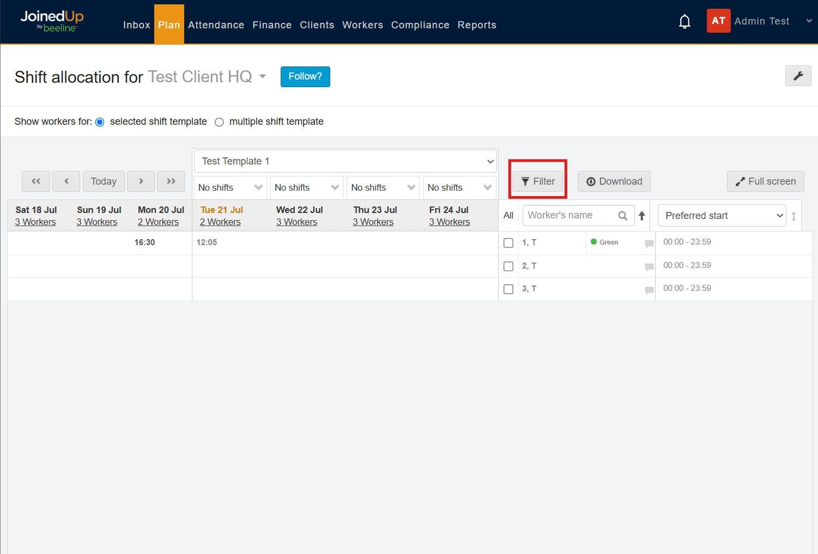Navigate to Compliance
The image size is (818, 554).
tap(420, 25)
